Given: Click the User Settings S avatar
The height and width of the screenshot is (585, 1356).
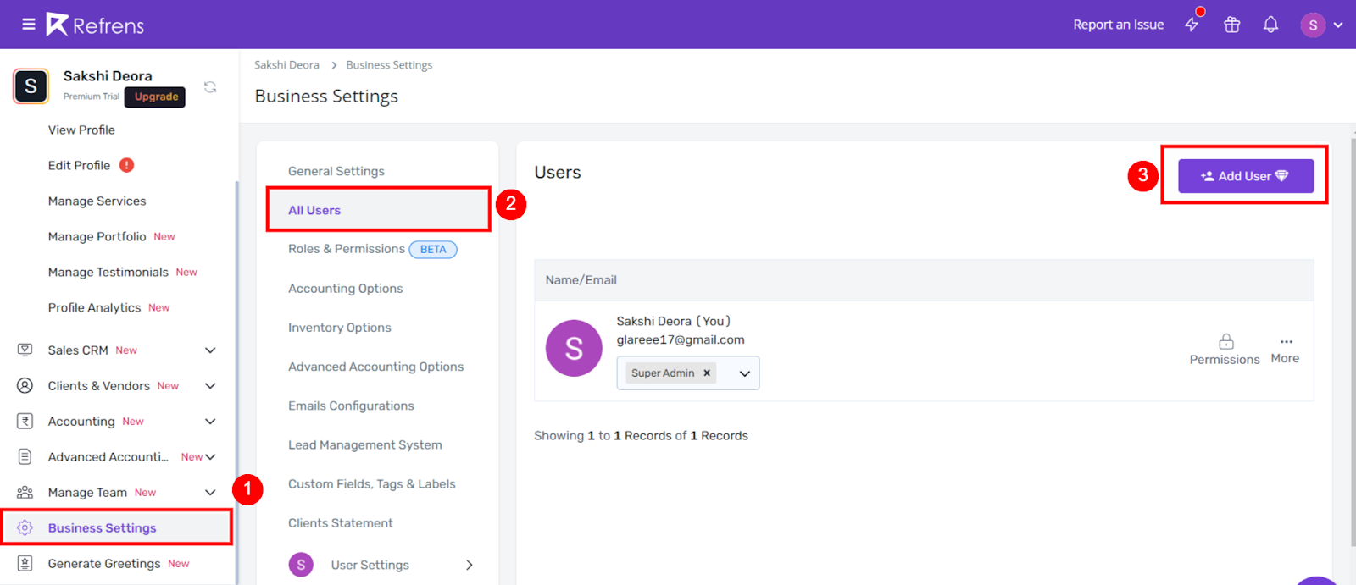Looking at the screenshot, I should (x=301, y=565).
